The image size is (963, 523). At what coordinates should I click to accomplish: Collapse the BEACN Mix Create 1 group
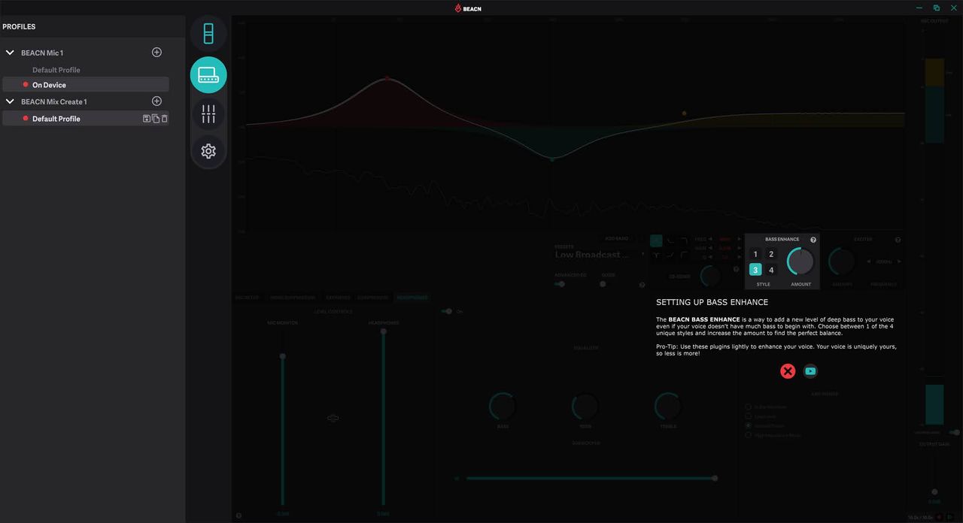10,101
